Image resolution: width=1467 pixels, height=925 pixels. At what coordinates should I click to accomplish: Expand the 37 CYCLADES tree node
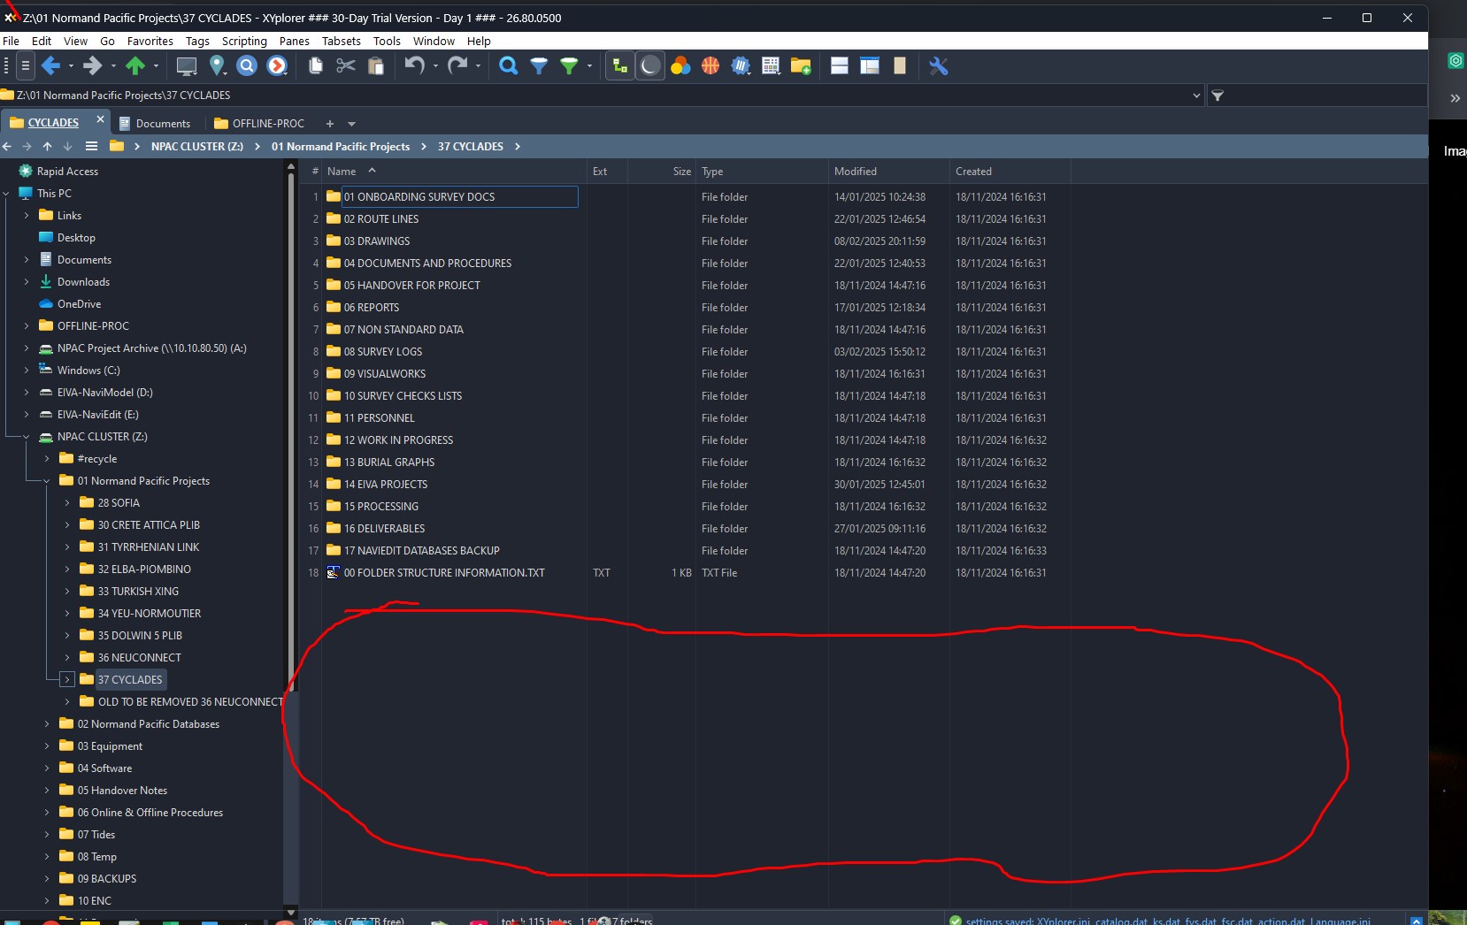(67, 679)
